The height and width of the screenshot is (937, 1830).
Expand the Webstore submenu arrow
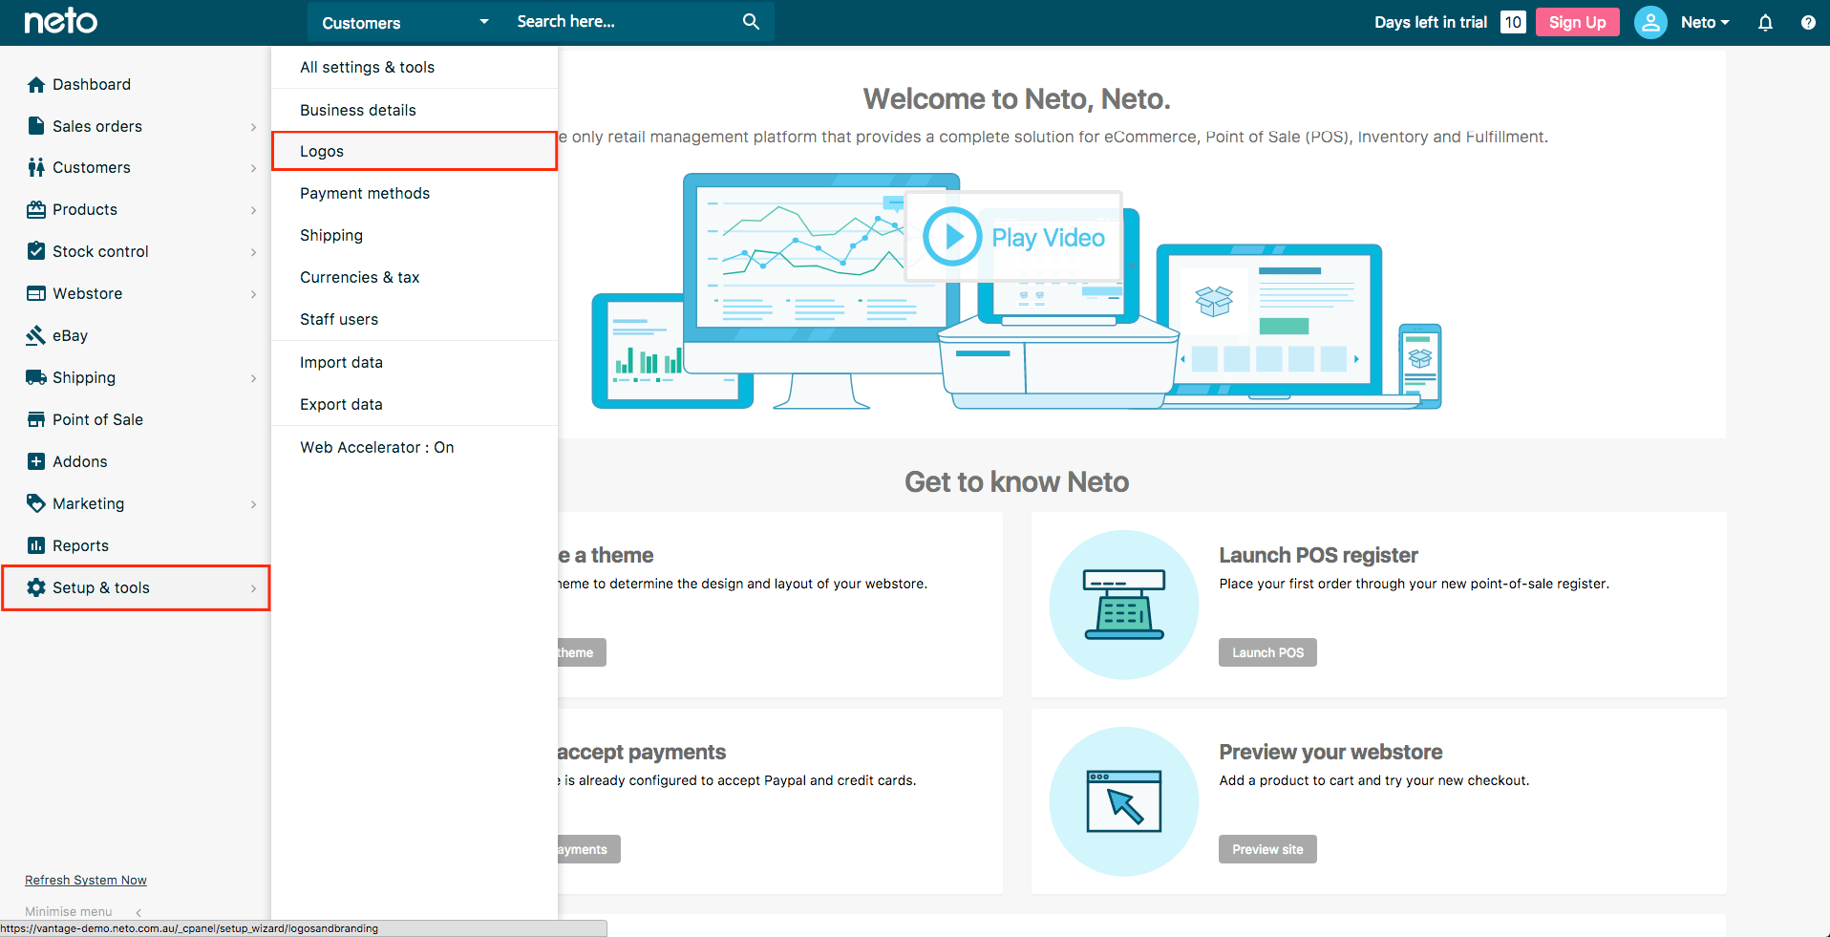(x=253, y=294)
